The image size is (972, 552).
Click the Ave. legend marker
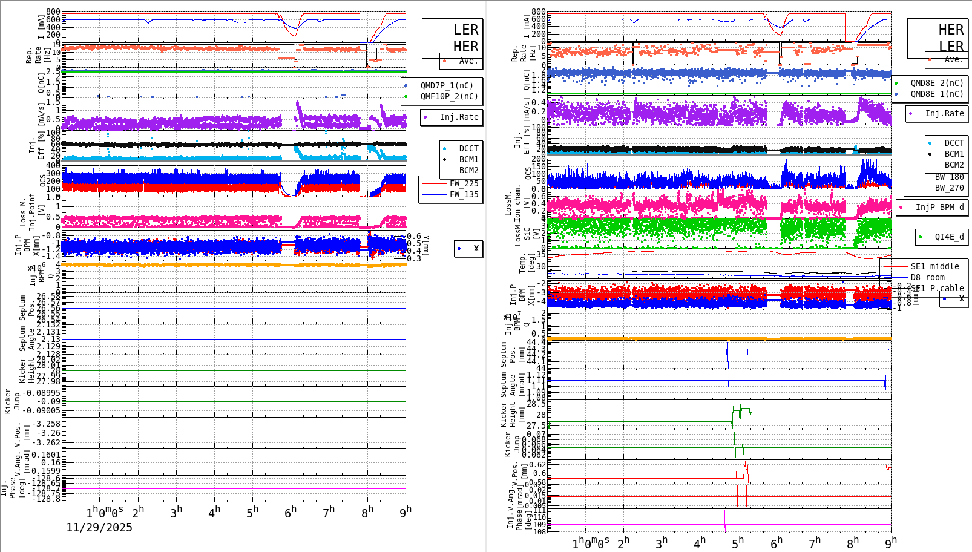coord(445,61)
